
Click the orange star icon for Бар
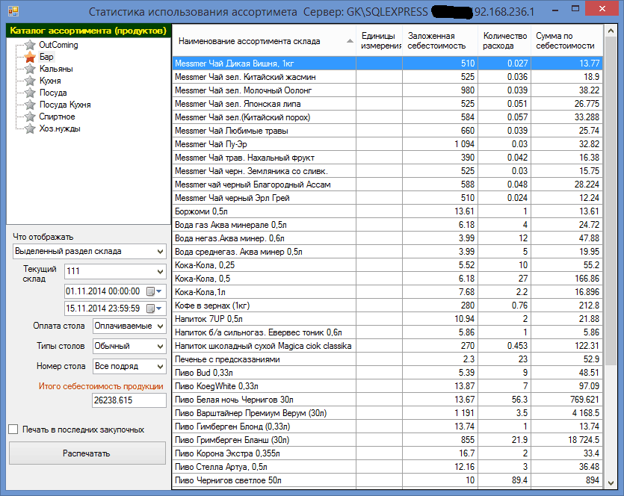30,57
